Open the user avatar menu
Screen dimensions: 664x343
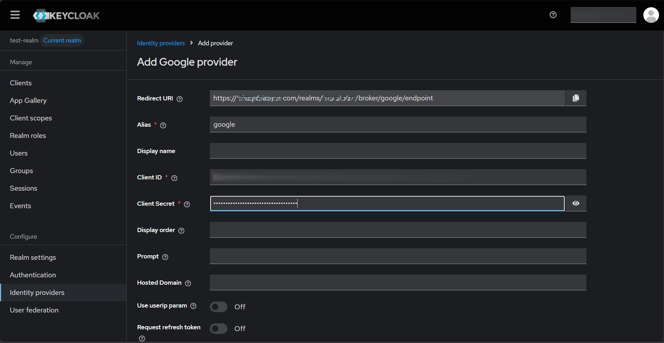click(x=651, y=15)
